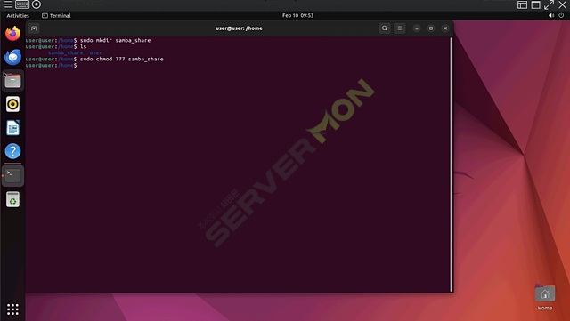Click the 'ls' command line
This screenshot has height=321, width=570.
click(83, 47)
